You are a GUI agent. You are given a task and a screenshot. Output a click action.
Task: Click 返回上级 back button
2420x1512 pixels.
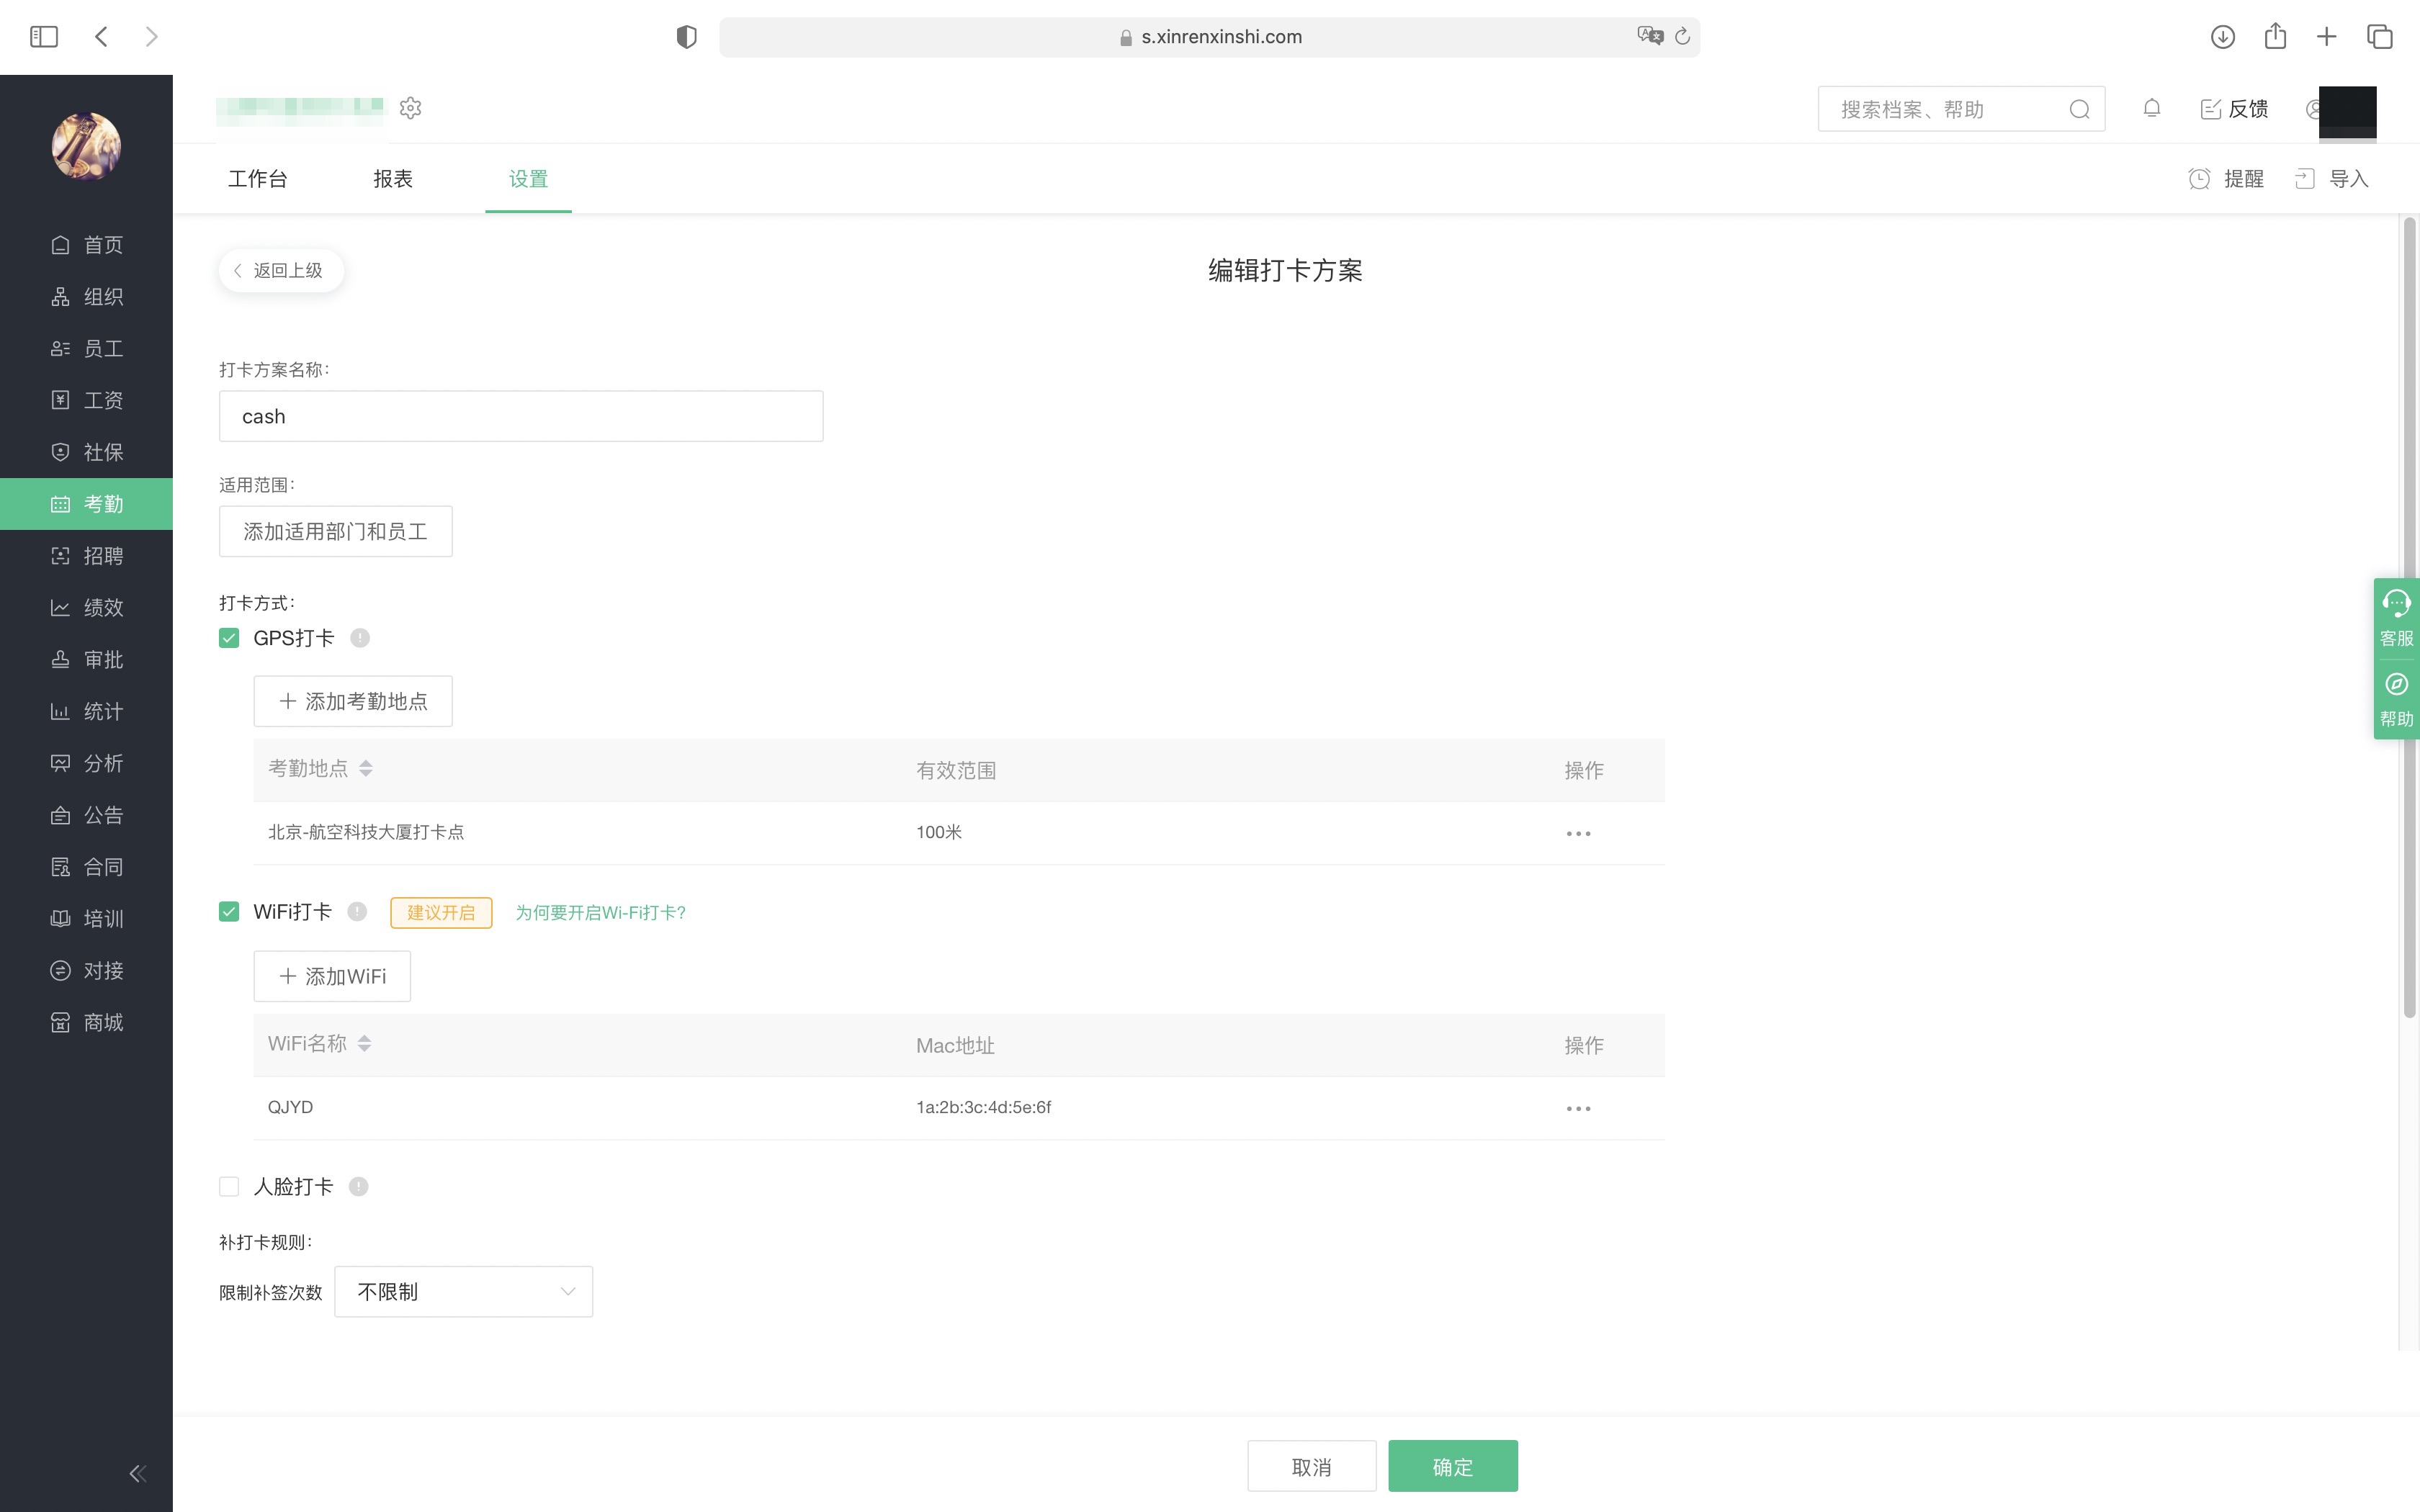pyautogui.click(x=281, y=271)
